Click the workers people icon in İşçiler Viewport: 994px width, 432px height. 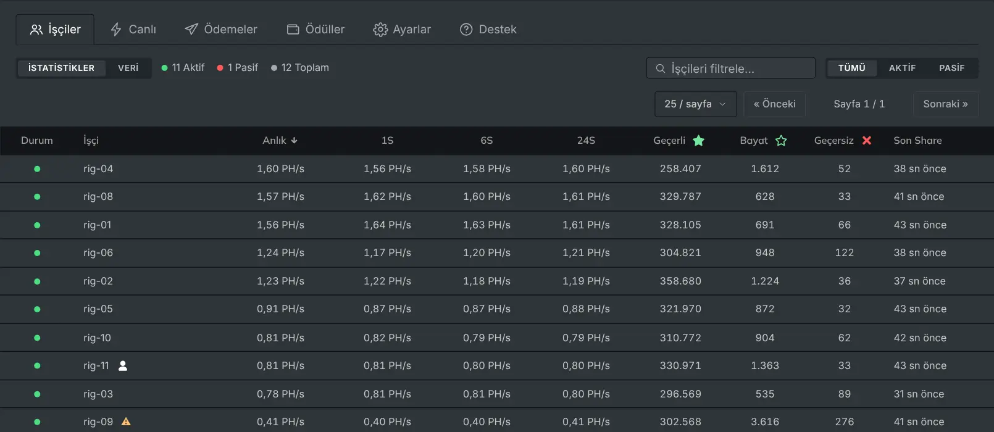36,30
